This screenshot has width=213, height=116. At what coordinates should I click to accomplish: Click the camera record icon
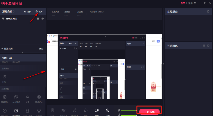(x=96, y=110)
